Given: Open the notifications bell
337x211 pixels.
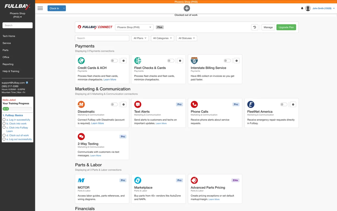Looking at the screenshot, I should [302, 8].
